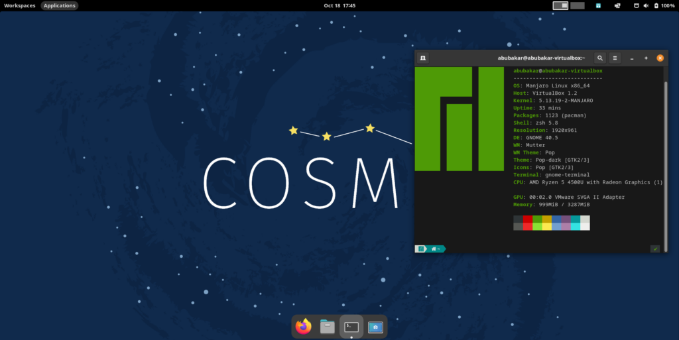Open the terminal search magnifier

pos(599,58)
